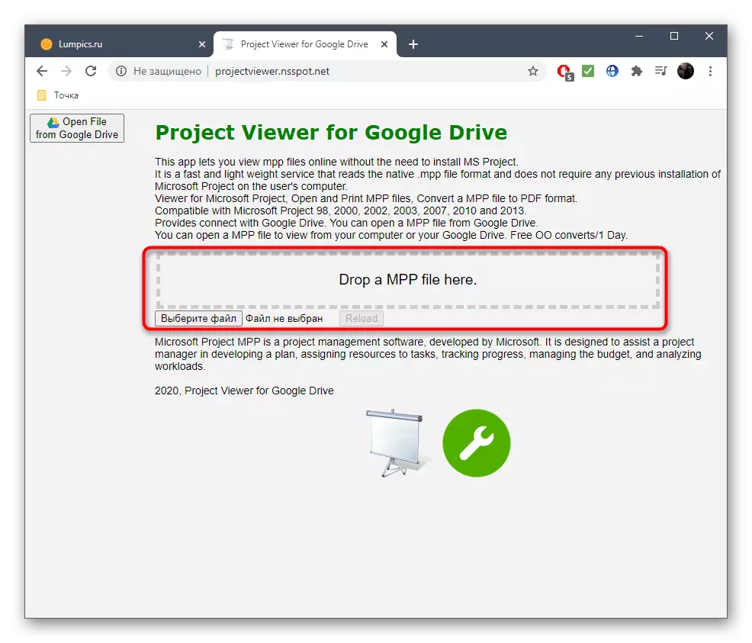
Task: Open the green checkmark extension icon
Action: (588, 72)
